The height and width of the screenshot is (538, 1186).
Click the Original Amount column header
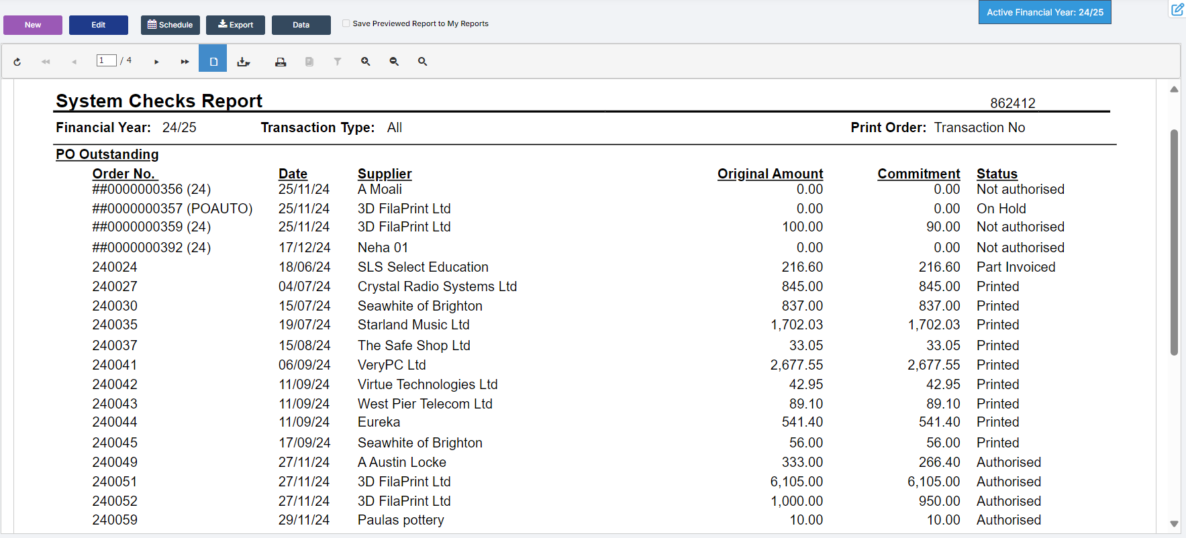[770, 174]
